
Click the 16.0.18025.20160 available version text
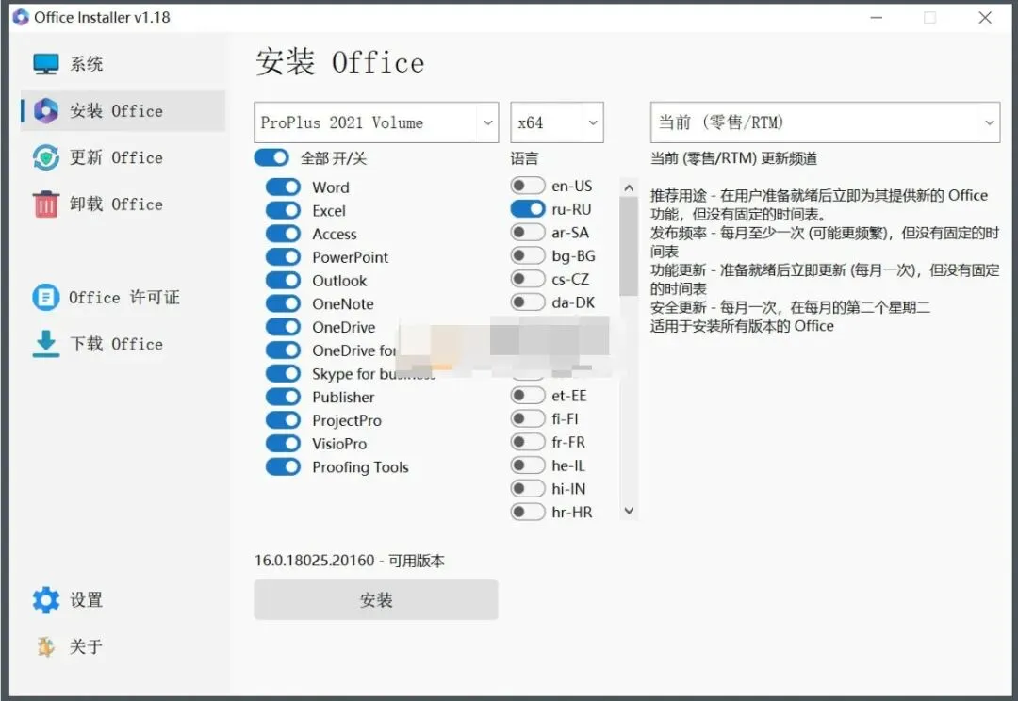pyautogui.click(x=350, y=561)
